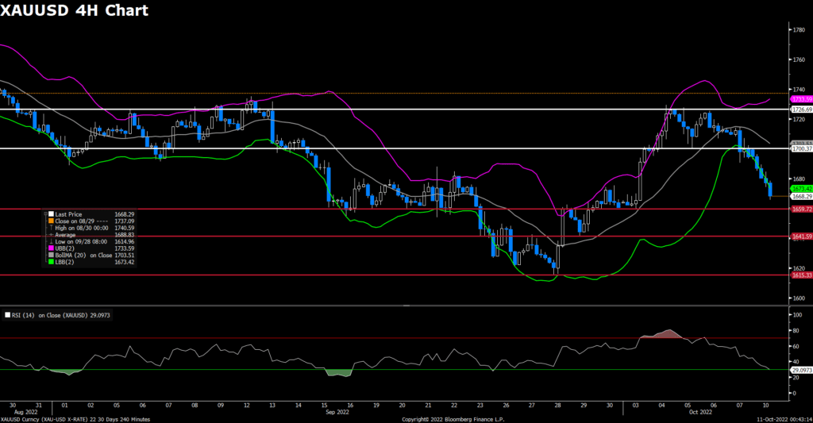This screenshot has height=423, width=813.
Task: Click the green 1673.42 axis price tag
Action: pos(801,189)
